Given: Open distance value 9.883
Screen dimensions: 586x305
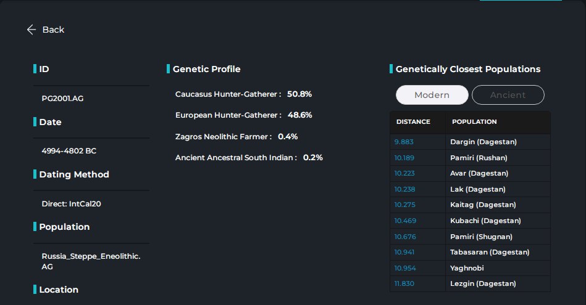Looking at the screenshot, I should click(404, 142).
